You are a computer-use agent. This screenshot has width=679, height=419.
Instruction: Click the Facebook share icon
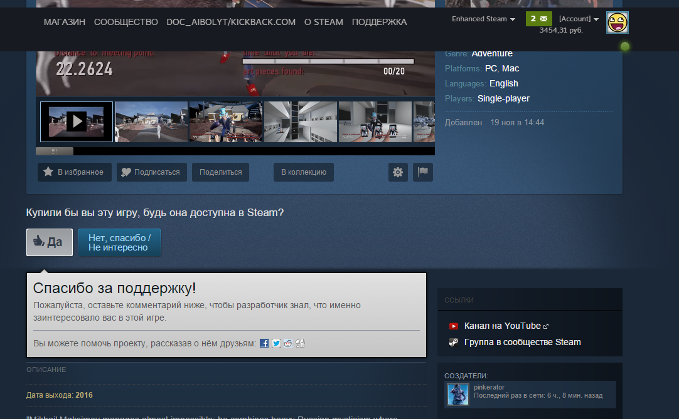(x=264, y=343)
